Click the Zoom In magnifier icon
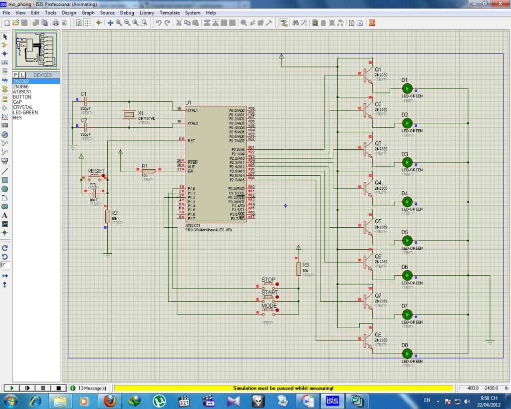Viewport: 511px width, 409px height. (119, 22)
